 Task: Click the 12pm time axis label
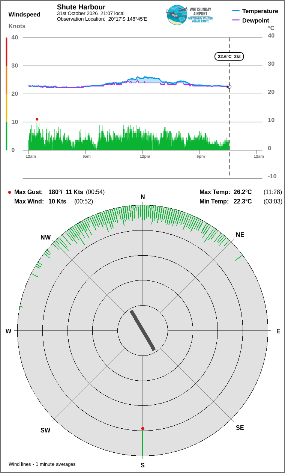pyautogui.click(x=145, y=156)
